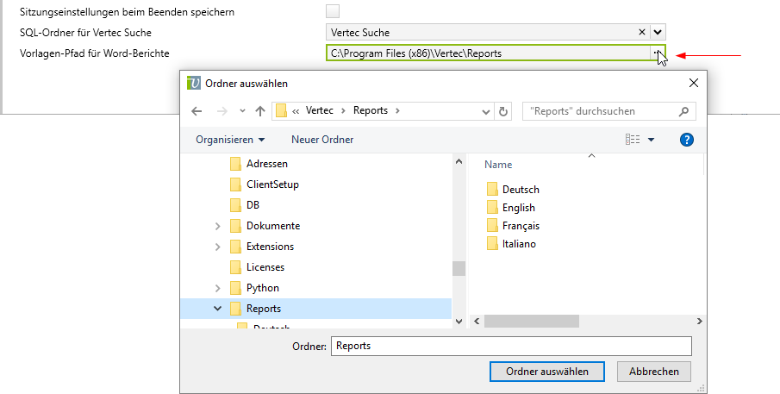Click the view mode icon

pos(633,140)
